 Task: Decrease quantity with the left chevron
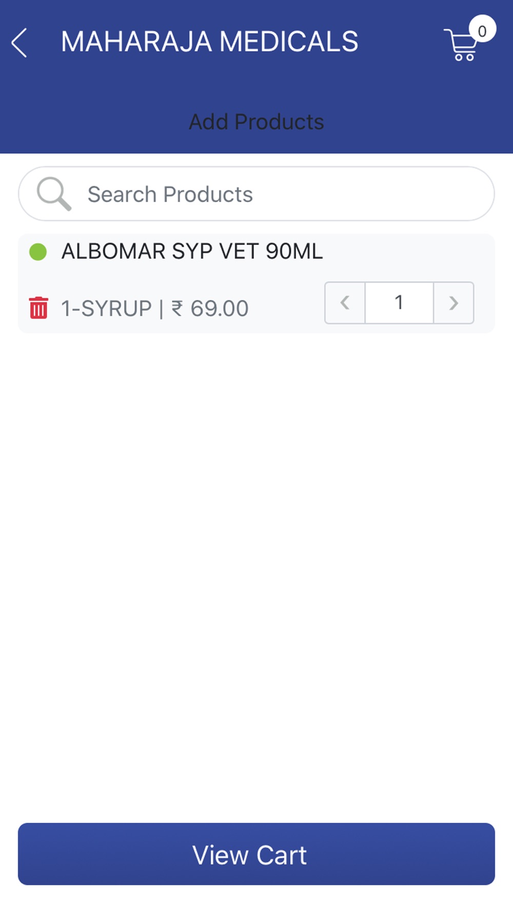click(345, 303)
